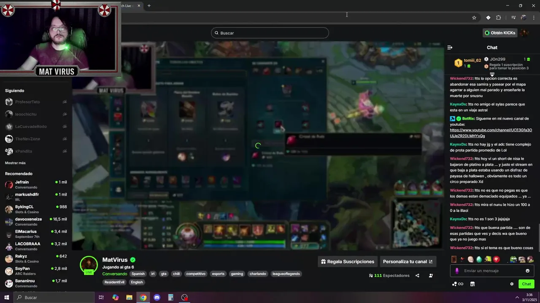This screenshot has height=303, width=540.
Task: Open Windows Start menu
Action: coord(7,298)
